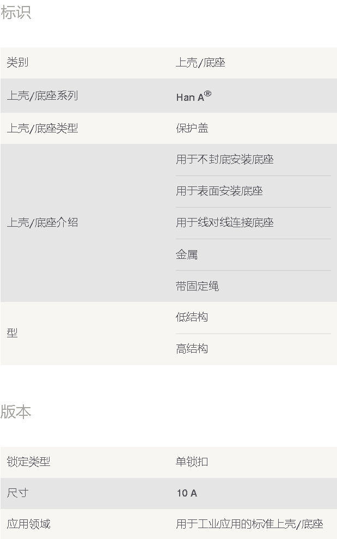Screen dimensions: 337x539
Task: Click the 上壳/底座 category value
Action: [x=200, y=63]
